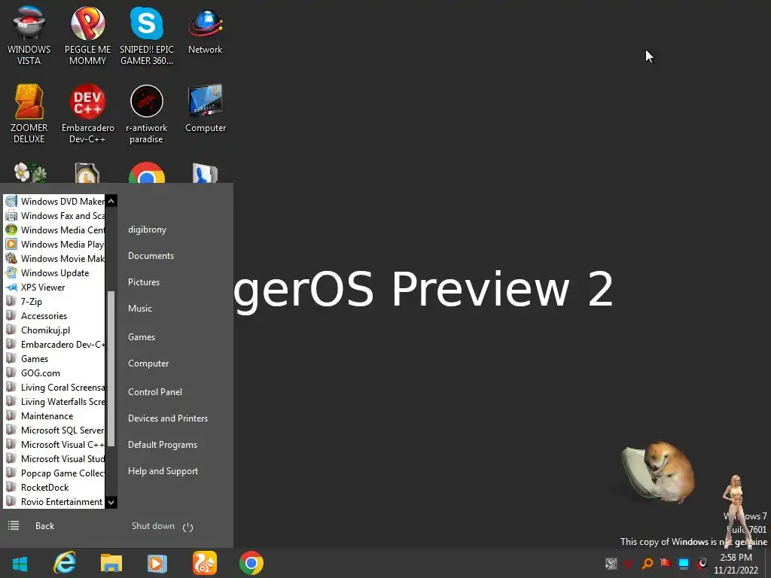Viewport: 771px width, 578px height.
Task: Select Embarcadero Dev-C++ desktop icon
Action: click(x=87, y=114)
